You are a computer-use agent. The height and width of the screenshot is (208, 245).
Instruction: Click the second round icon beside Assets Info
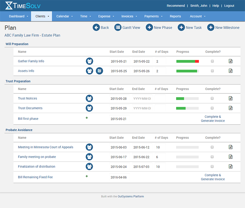[x=99, y=71]
